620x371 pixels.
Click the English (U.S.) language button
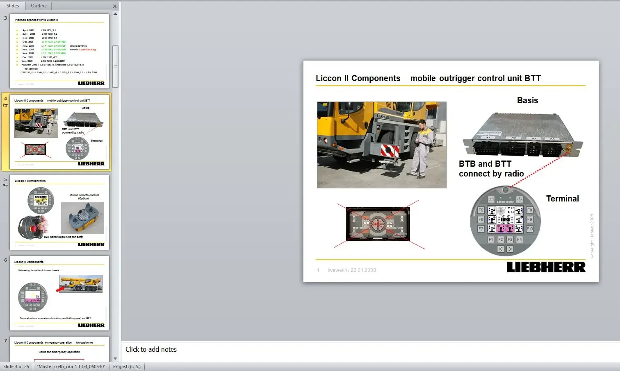pos(127,366)
